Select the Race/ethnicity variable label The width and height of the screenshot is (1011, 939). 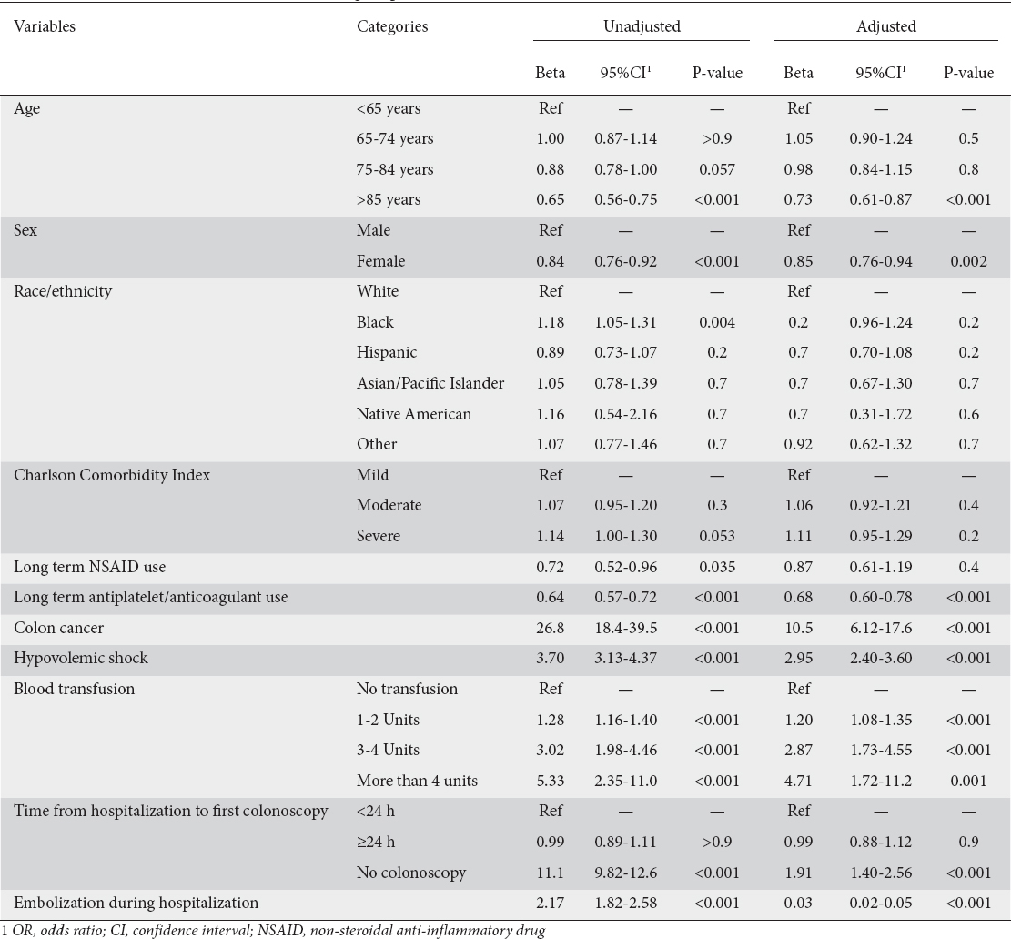coord(63,291)
